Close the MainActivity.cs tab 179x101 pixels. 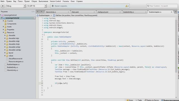click(x=68, y=12)
